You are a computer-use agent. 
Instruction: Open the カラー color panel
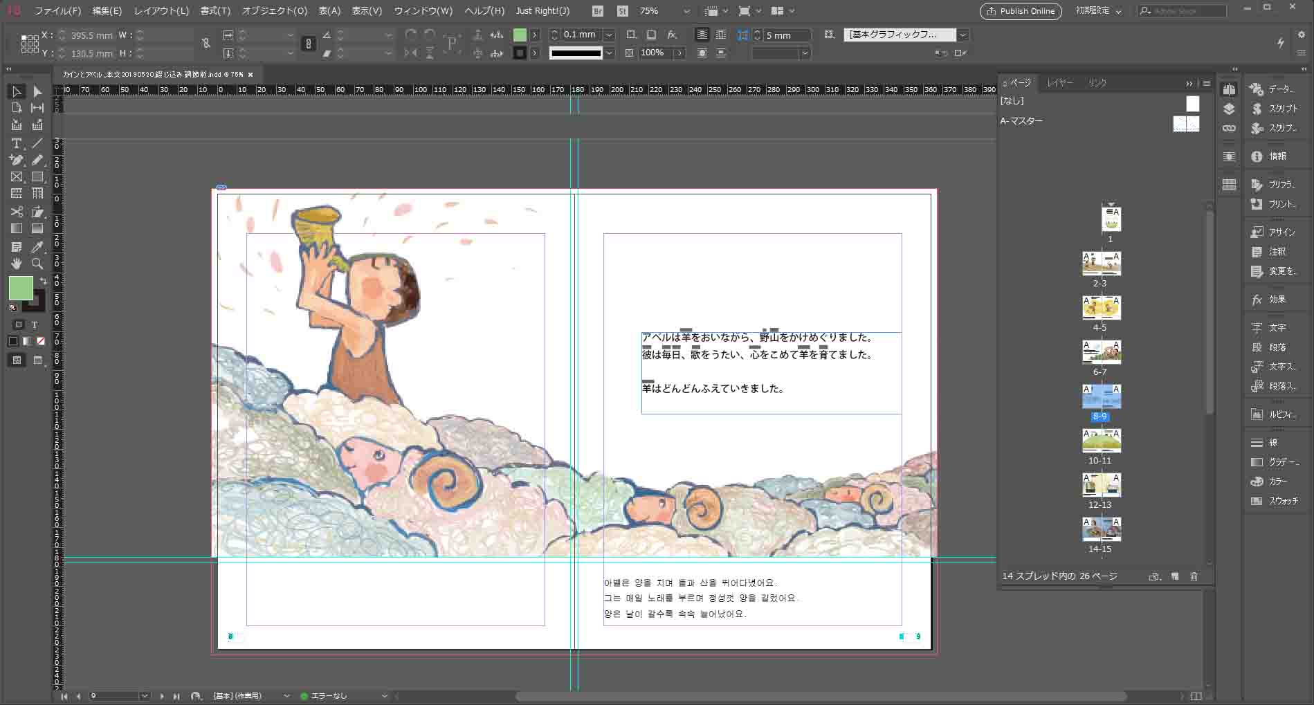click(x=1269, y=482)
